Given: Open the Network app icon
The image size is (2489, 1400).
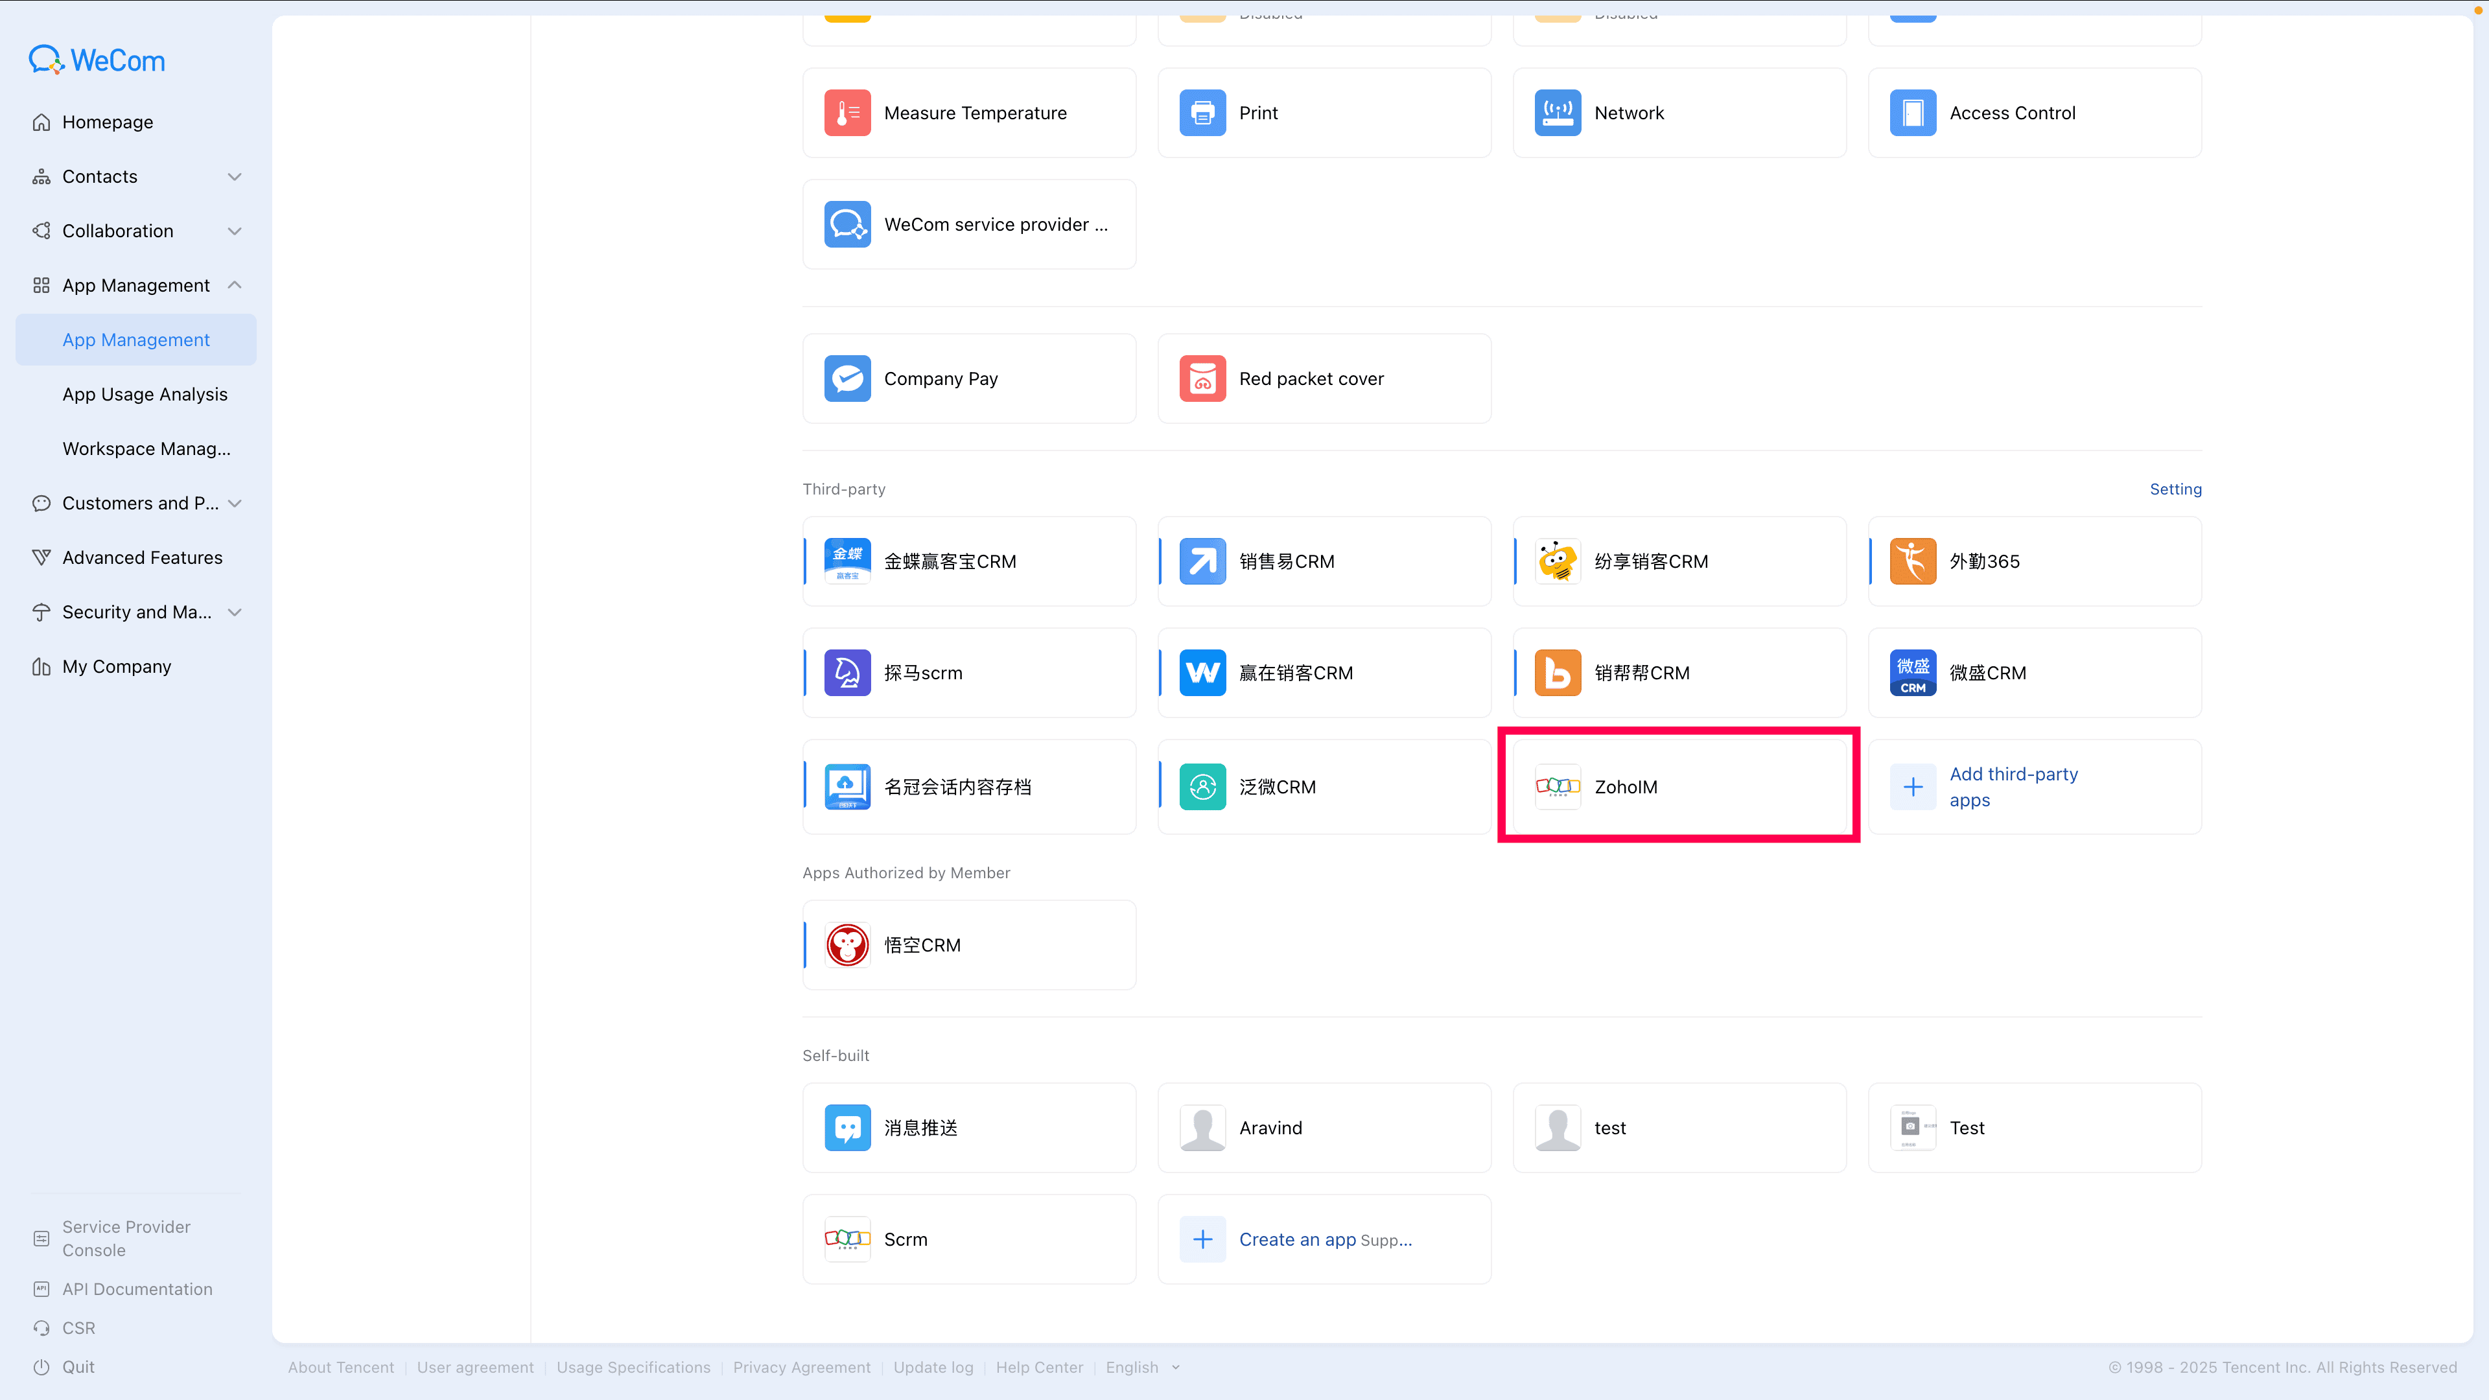Looking at the screenshot, I should coord(1558,113).
